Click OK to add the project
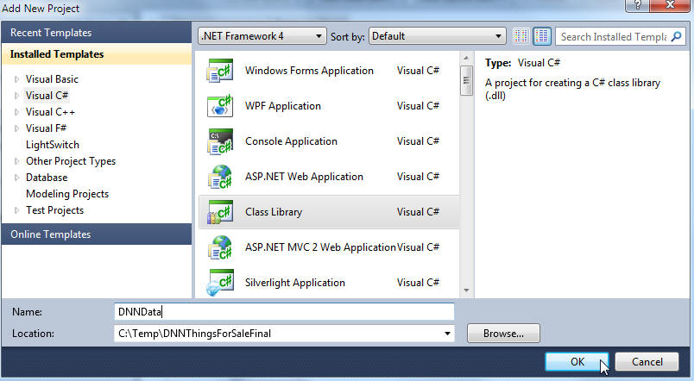Screen dimensions: 694x381 [577, 362]
